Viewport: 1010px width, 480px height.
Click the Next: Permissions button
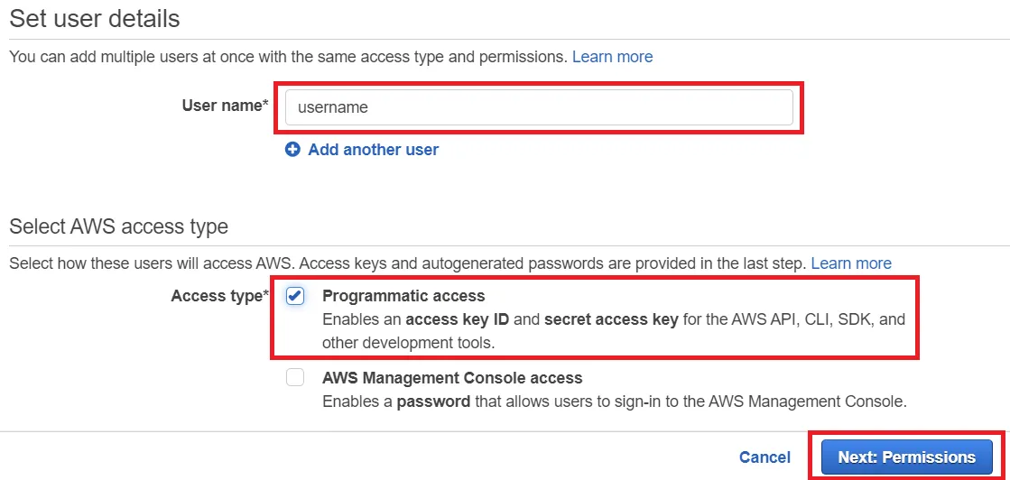click(x=906, y=457)
